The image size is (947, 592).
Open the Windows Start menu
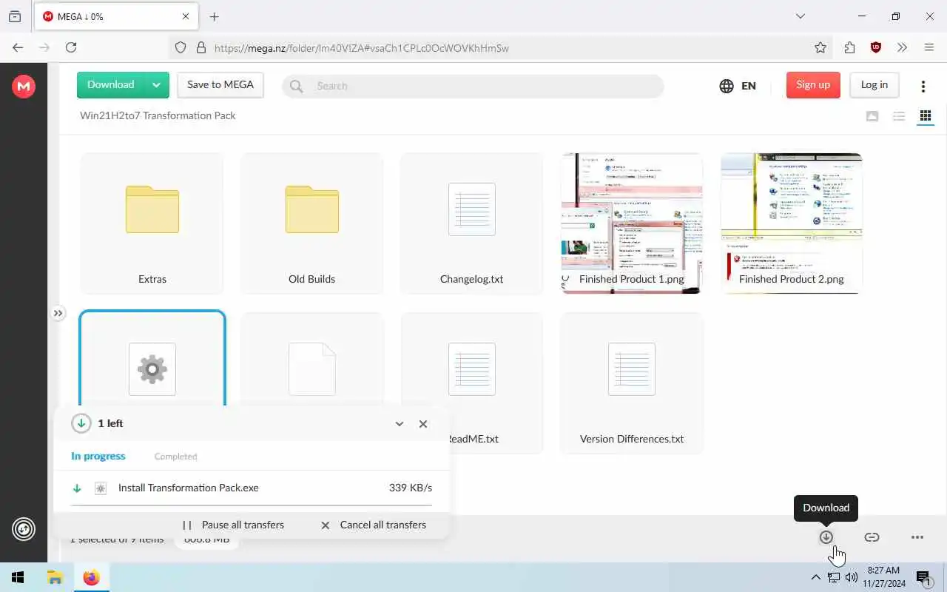click(18, 577)
